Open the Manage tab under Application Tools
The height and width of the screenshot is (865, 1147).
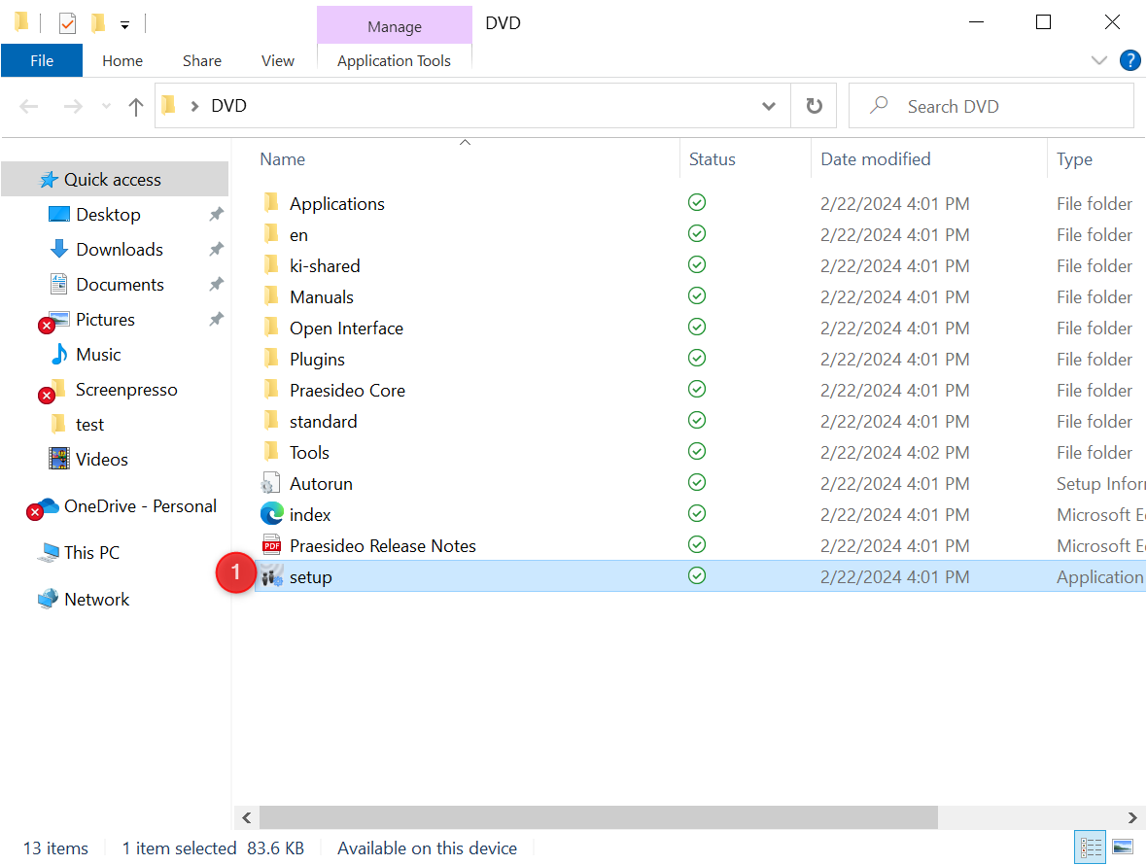tap(394, 25)
